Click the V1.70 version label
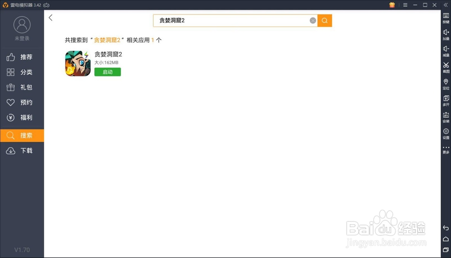Image resolution: width=451 pixels, height=258 pixels. click(x=22, y=250)
